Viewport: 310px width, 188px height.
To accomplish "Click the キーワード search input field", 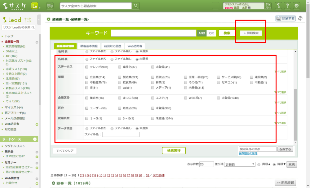I will [x=153, y=33].
